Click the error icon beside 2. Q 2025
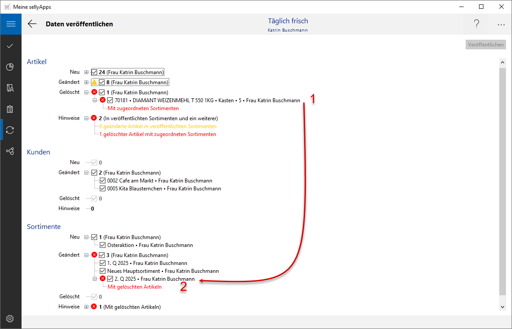This screenshot has height=329, width=512. tap(102, 279)
